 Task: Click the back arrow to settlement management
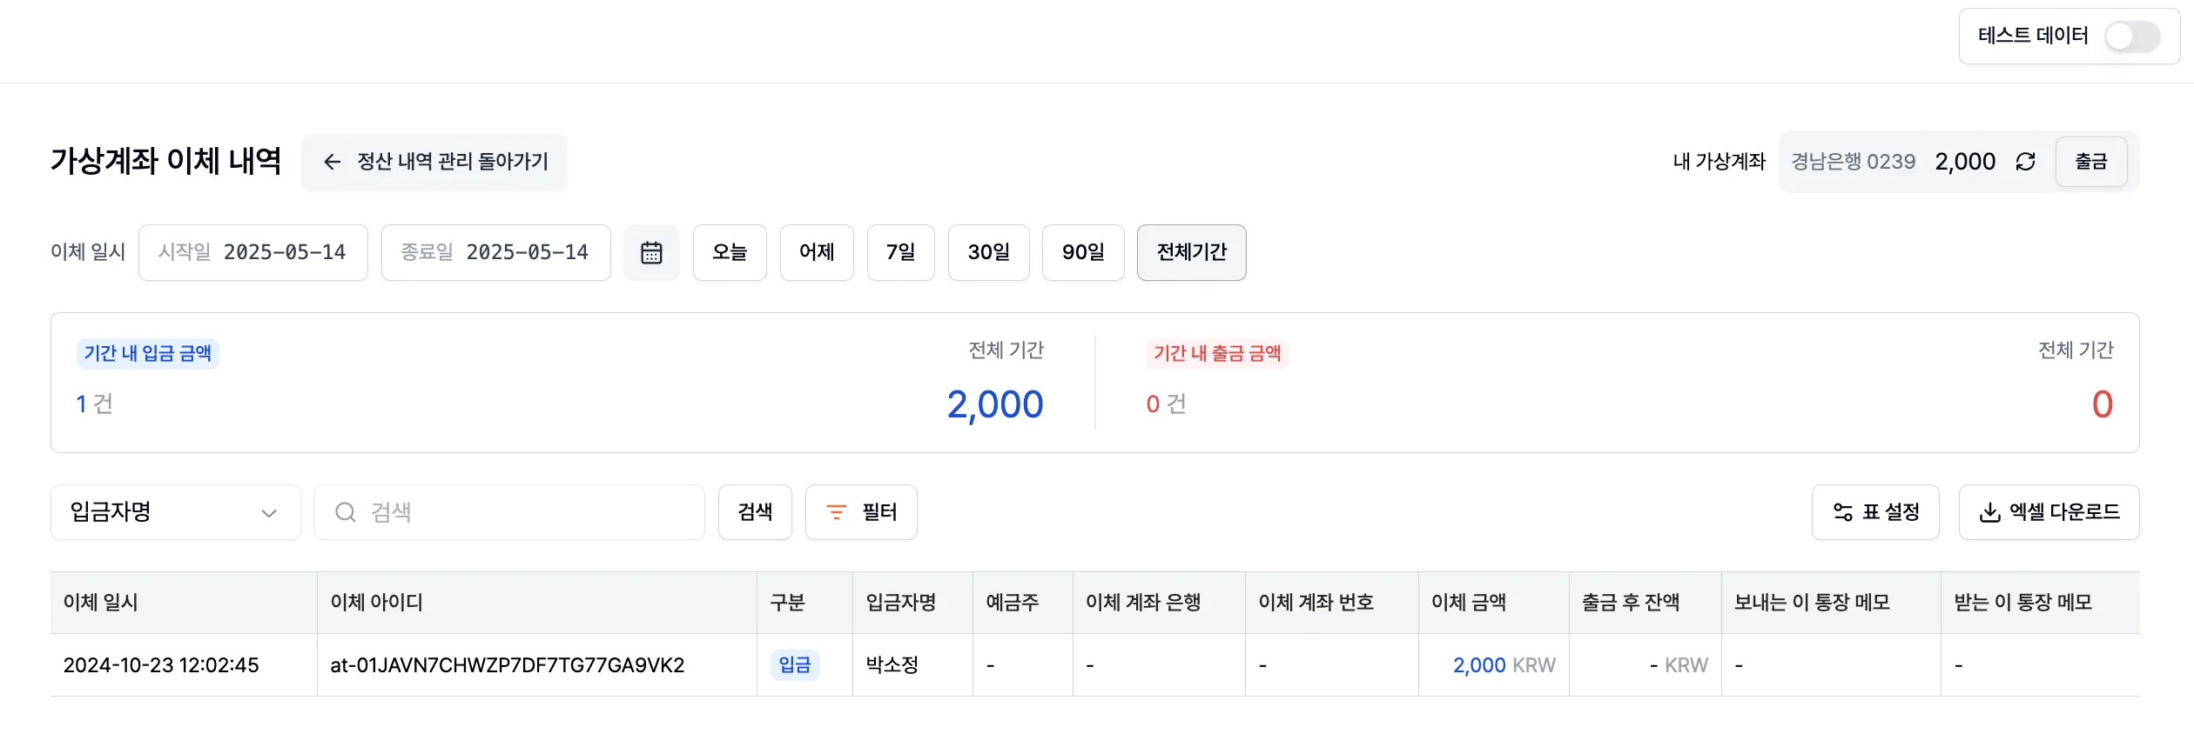[332, 162]
